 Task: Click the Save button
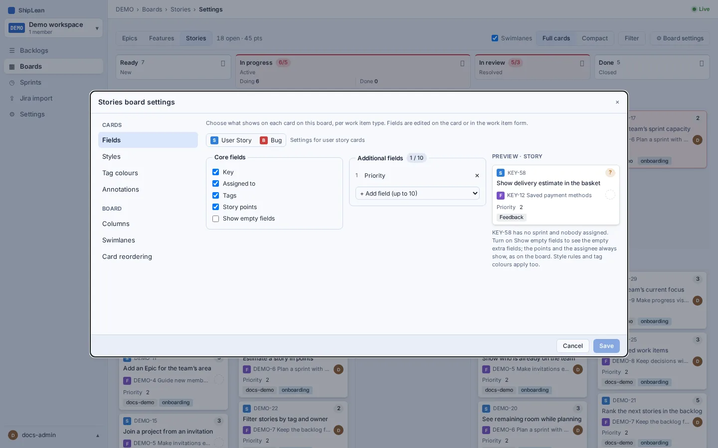point(606,346)
